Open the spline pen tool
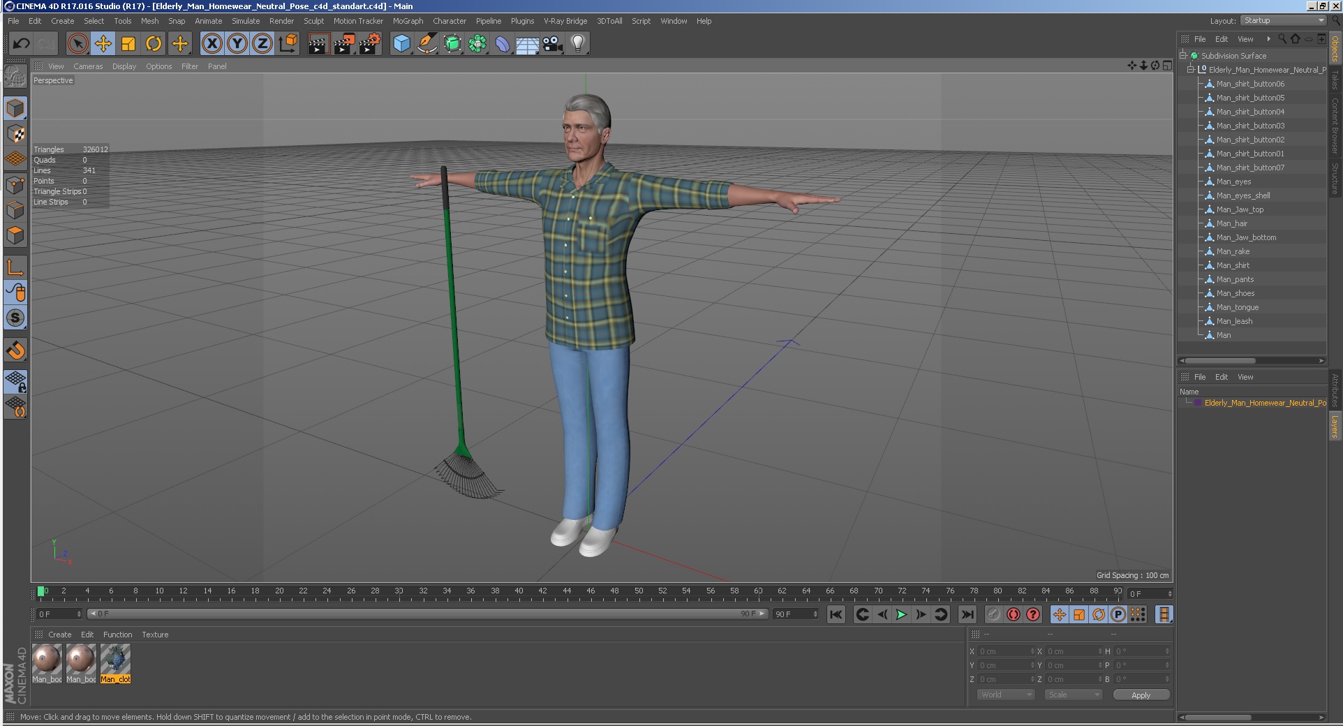The height and width of the screenshot is (726, 1343). point(426,44)
